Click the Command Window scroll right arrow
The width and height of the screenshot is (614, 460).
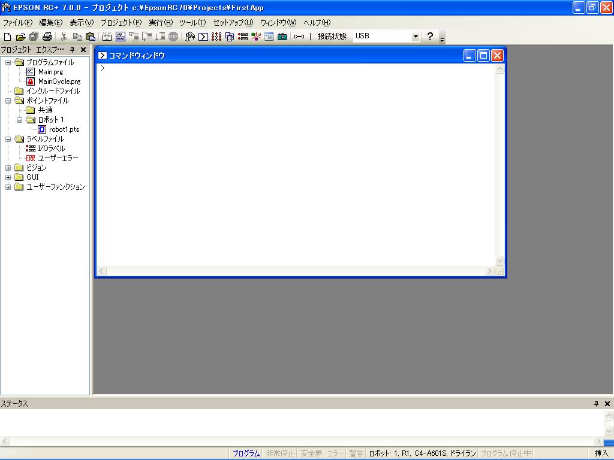coord(489,271)
